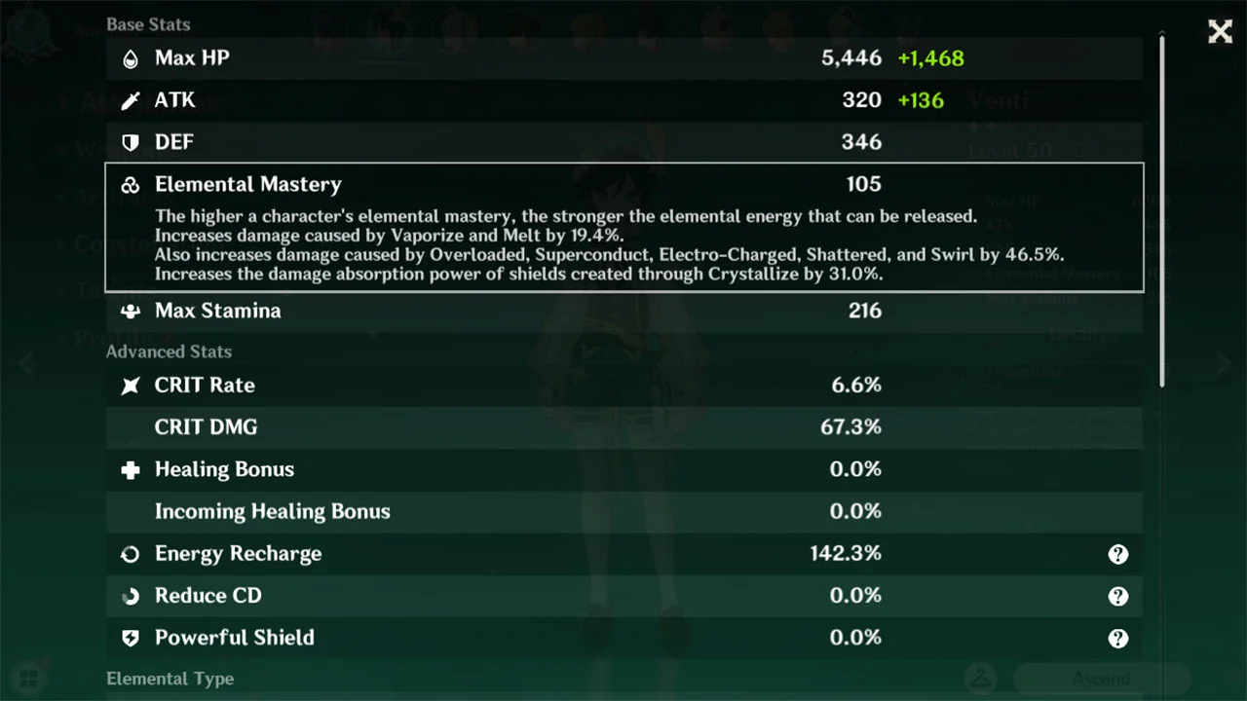Click the Healing Bonus plus icon
The width and height of the screenshot is (1247, 701).
[130, 470]
